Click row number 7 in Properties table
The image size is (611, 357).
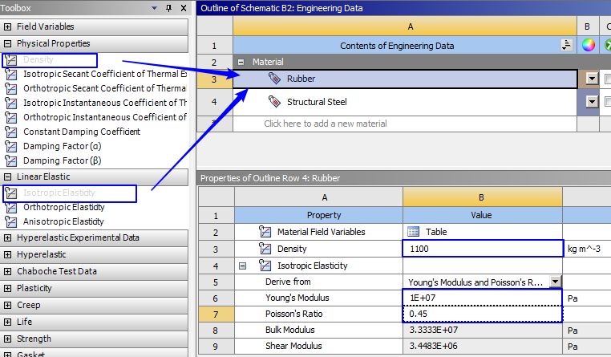coord(216,314)
